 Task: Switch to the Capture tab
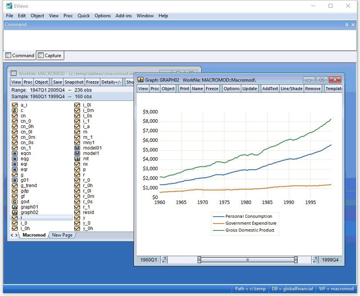[x=50, y=56]
